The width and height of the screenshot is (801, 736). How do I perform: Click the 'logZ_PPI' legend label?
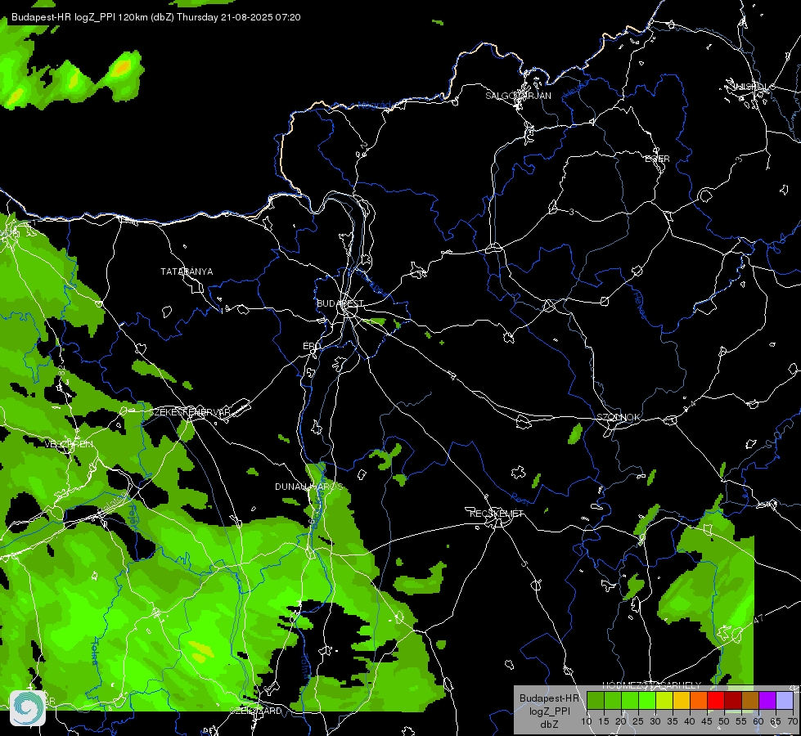(x=549, y=711)
